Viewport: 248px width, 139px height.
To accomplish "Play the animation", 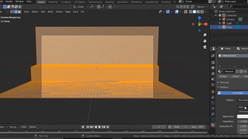I will pyautogui.click(x=100, y=127).
